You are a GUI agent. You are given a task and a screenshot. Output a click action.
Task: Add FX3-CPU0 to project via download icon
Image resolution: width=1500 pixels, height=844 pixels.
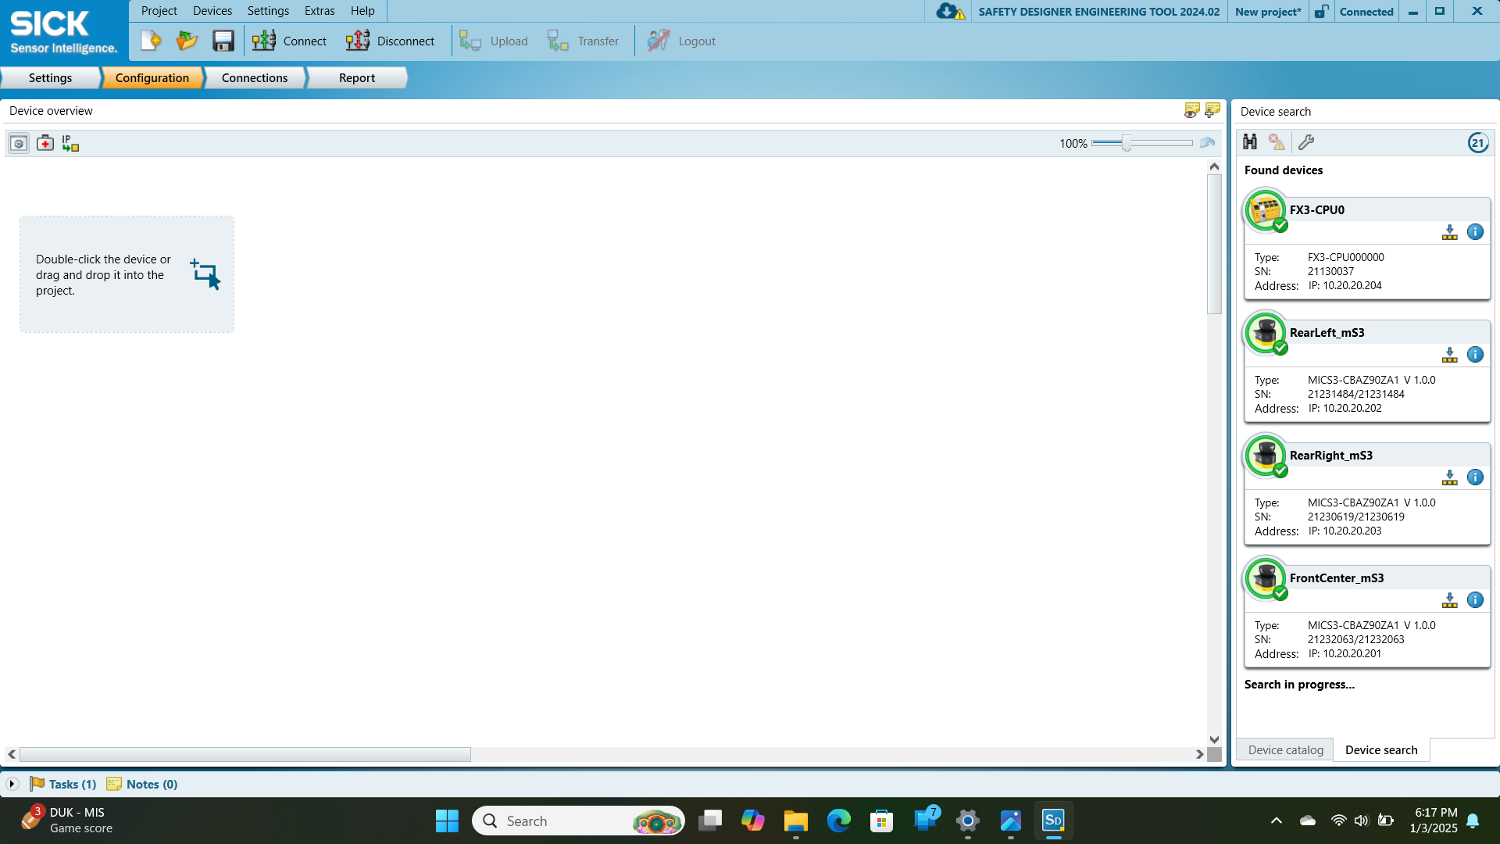[1450, 232]
